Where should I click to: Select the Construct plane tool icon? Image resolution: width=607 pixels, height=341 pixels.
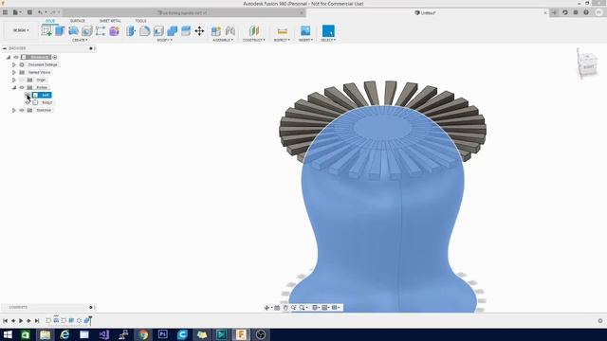[254, 31]
